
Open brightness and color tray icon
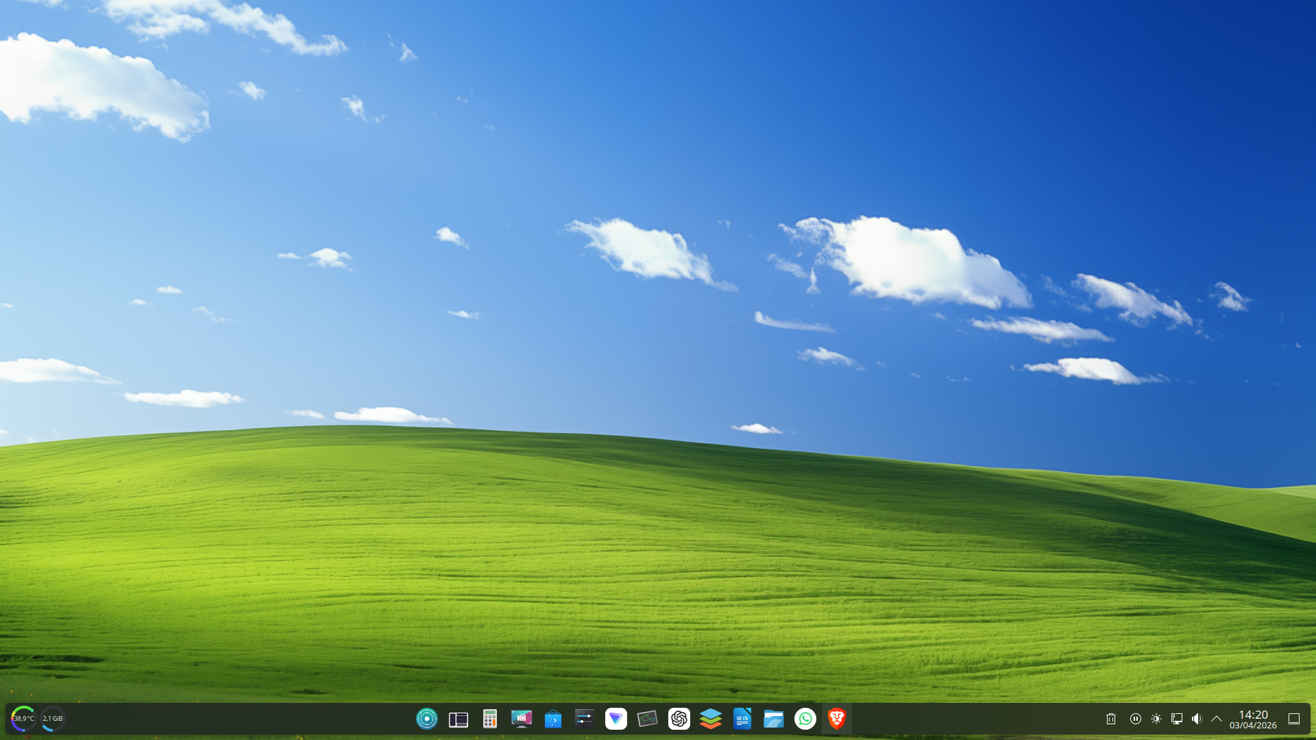coord(1156,719)
